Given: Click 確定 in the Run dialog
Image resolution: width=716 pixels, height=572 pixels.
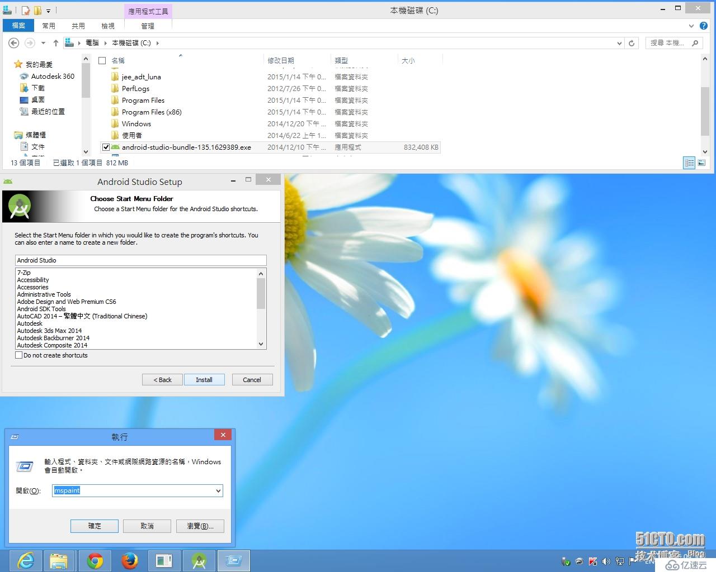Looking at the screenshot, I should (95, 526).
